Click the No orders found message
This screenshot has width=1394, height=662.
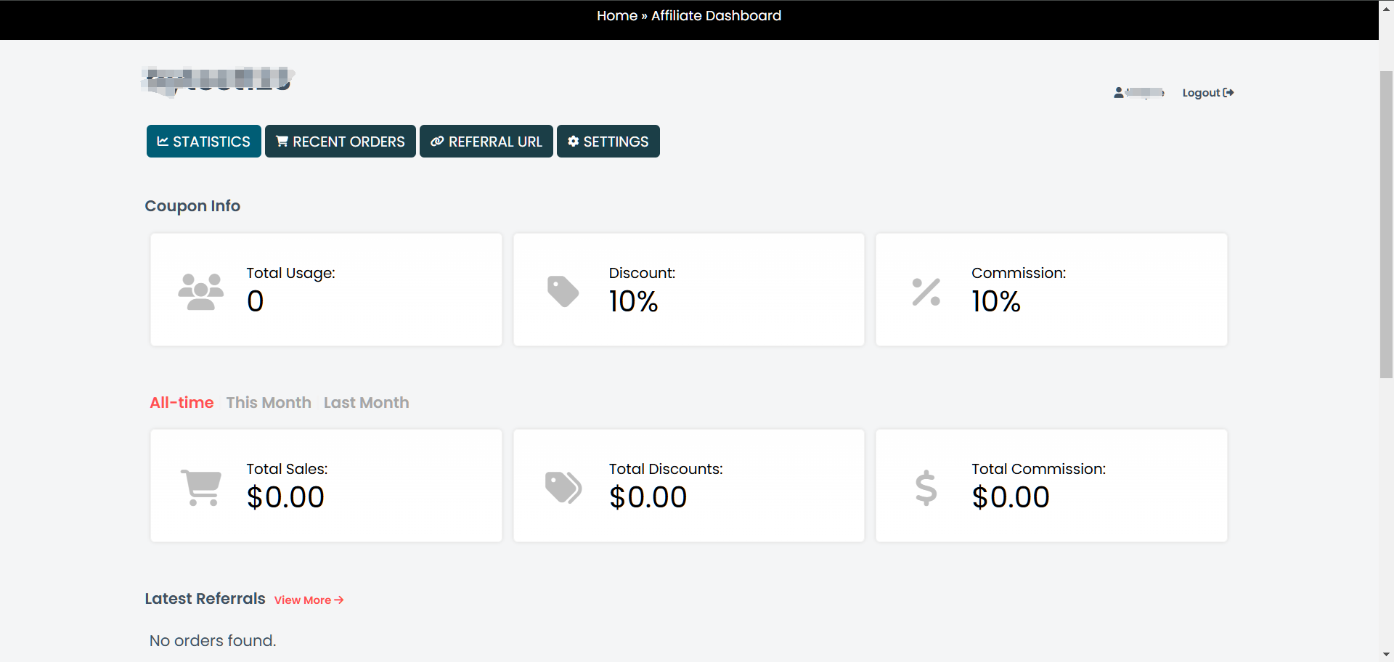point(213,641)
